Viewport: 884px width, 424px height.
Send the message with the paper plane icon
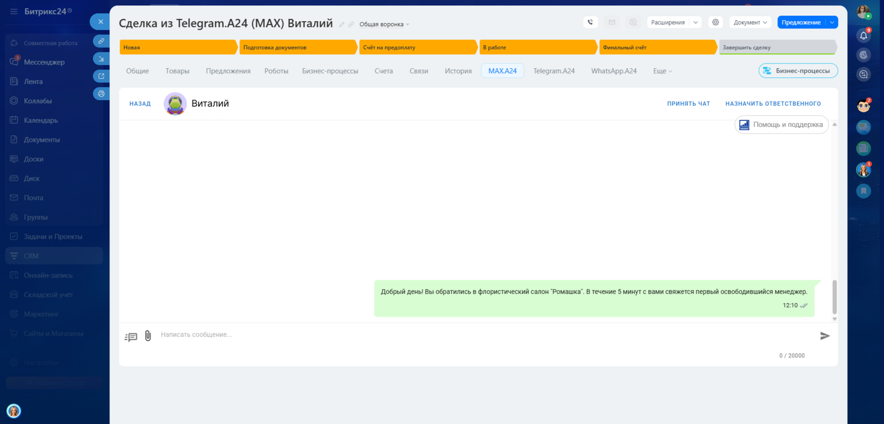pos(825,336)
